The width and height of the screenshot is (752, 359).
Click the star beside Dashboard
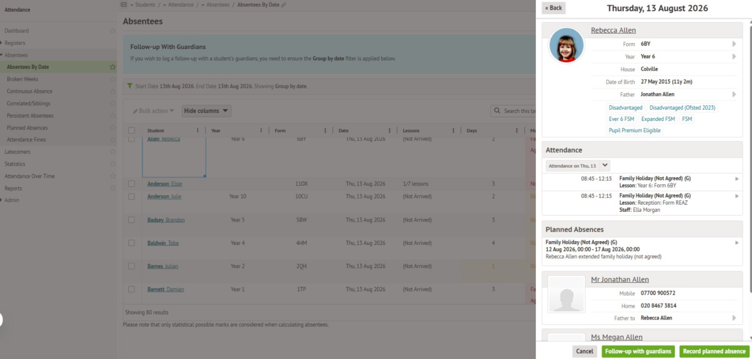pos(112,31)
